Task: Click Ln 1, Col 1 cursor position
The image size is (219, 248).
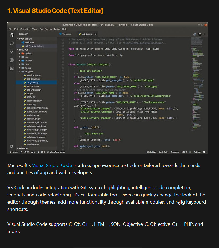Action: click(x=164, y=152)
